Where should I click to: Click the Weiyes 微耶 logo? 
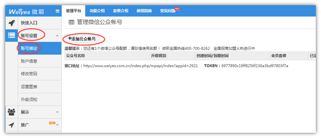pyautogui.click(x=26, y=11)
